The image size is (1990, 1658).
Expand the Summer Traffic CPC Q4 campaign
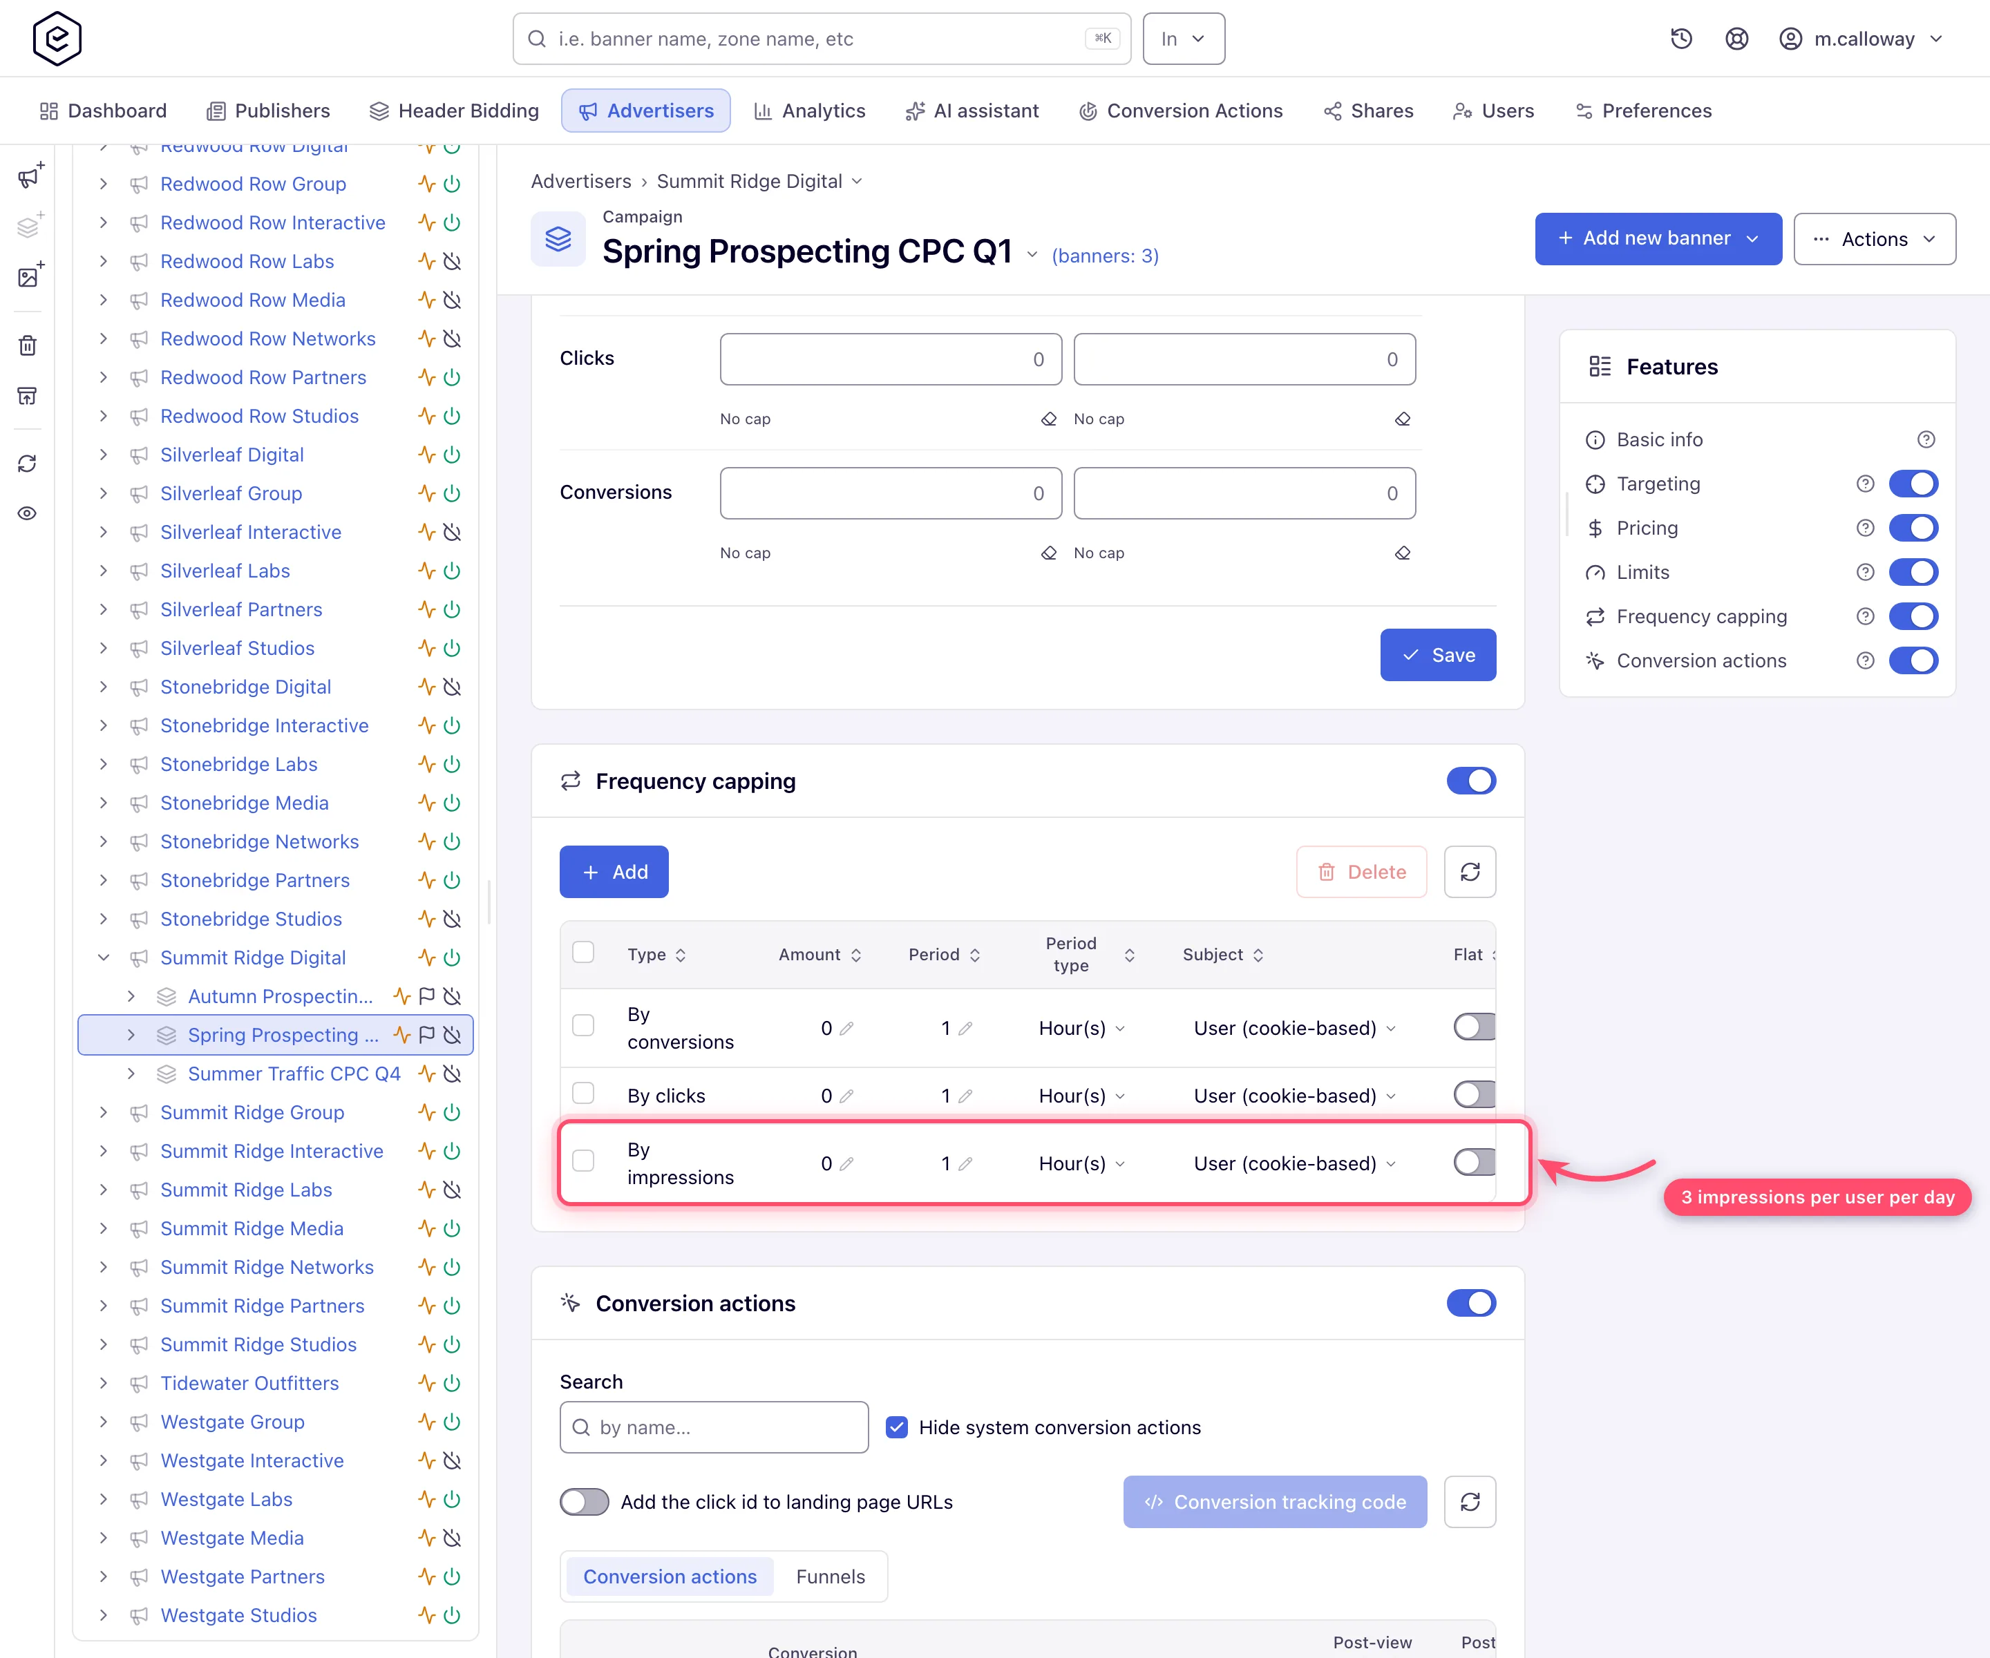tap(131, 1074)
